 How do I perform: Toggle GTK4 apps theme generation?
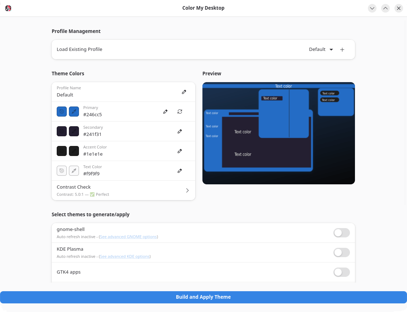[341, 272]
